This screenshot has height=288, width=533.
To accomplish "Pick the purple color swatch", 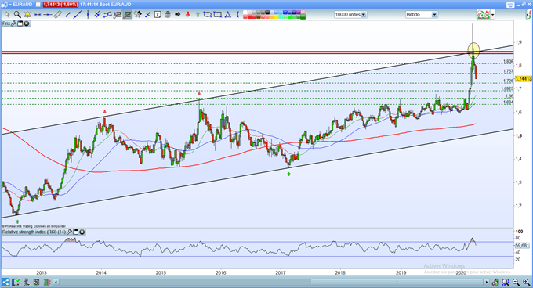I will coord(299,13).
